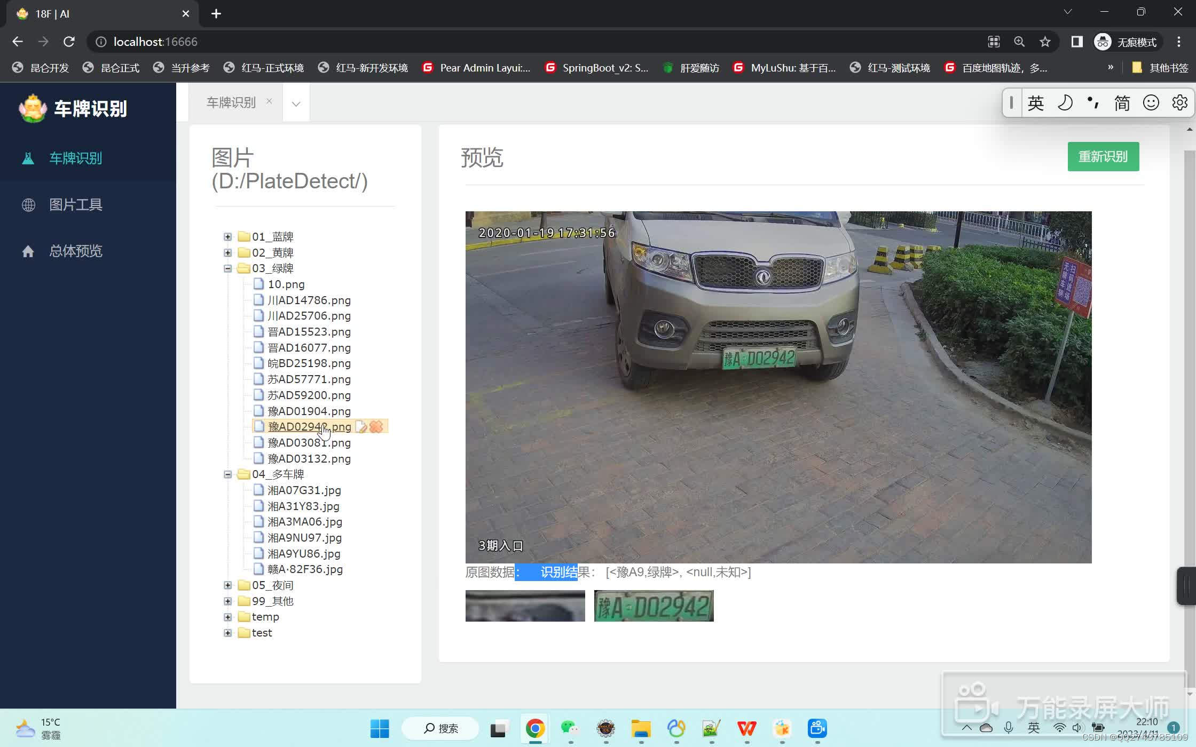The width and height of the screenshot is (1196, 747).
Task: Open input method settings via the gear icon
Action: tap(1179, 102)
